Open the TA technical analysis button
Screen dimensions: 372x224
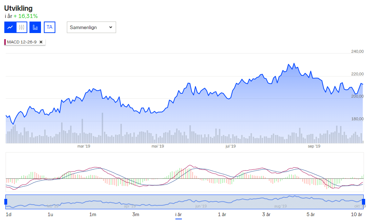50,27
